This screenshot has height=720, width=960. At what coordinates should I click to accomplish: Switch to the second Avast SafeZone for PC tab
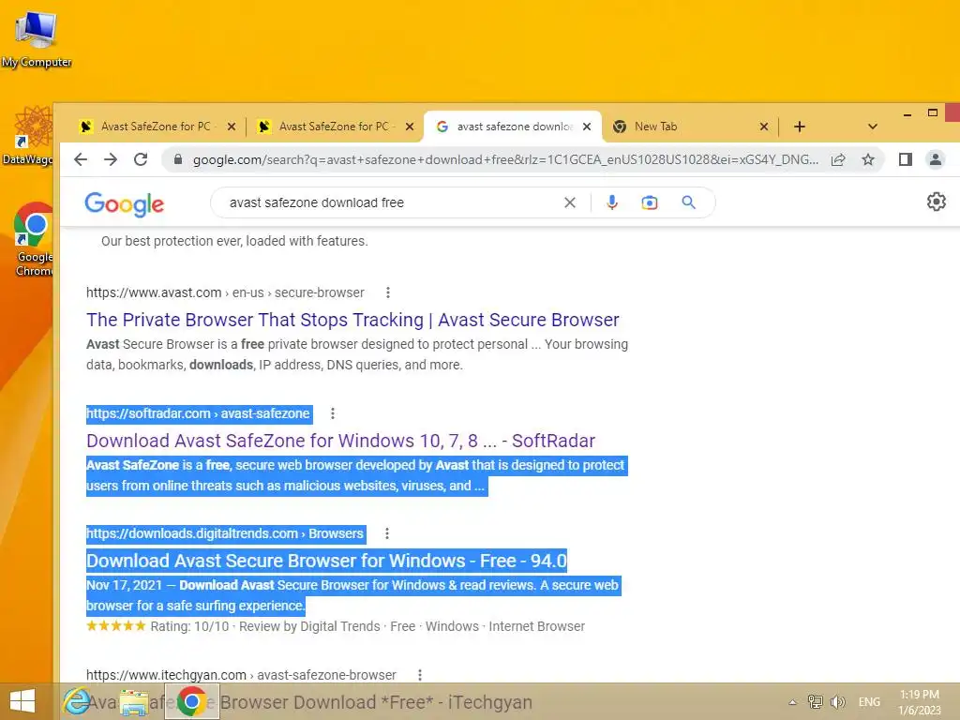[334, 127]
